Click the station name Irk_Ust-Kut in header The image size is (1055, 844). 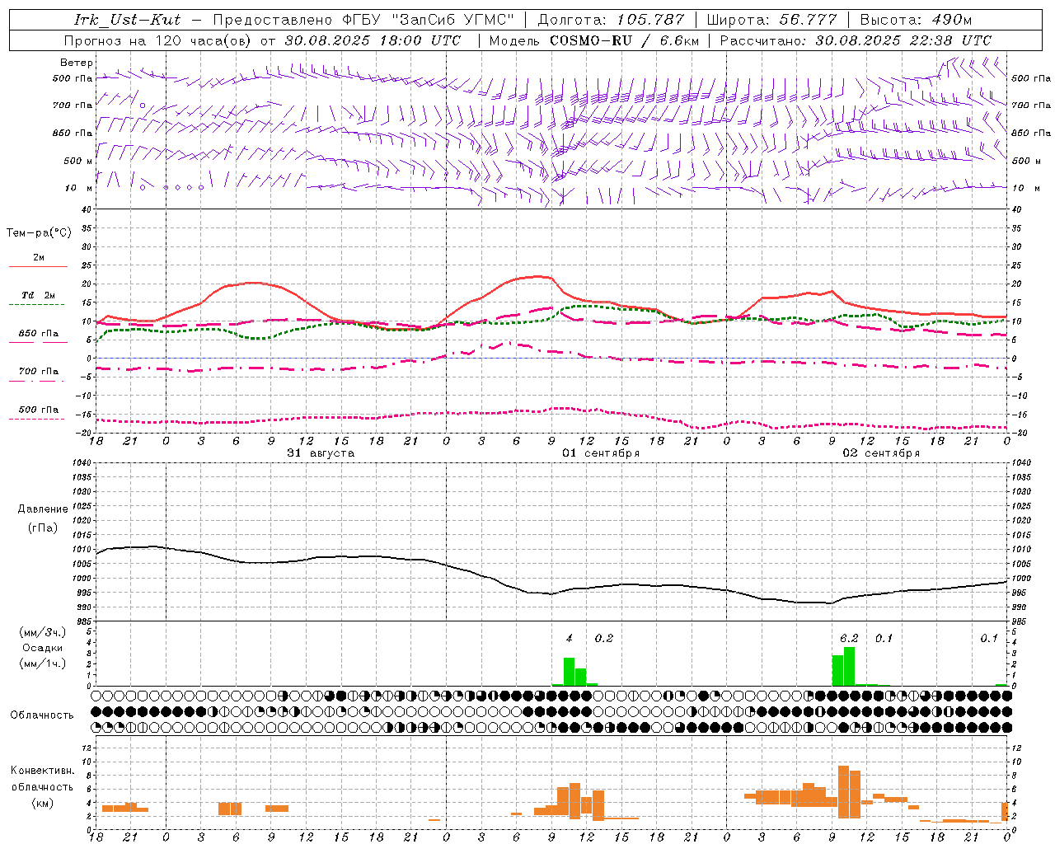click(x=127, y=20)
